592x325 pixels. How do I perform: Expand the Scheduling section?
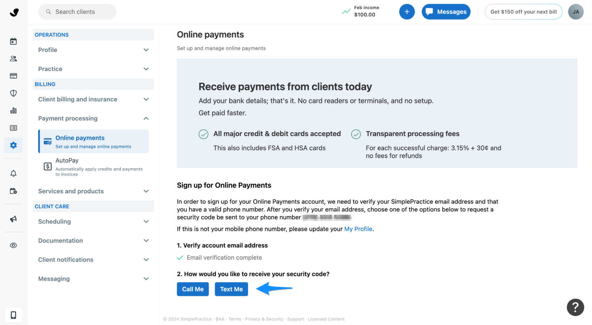[x=93, y=222]
